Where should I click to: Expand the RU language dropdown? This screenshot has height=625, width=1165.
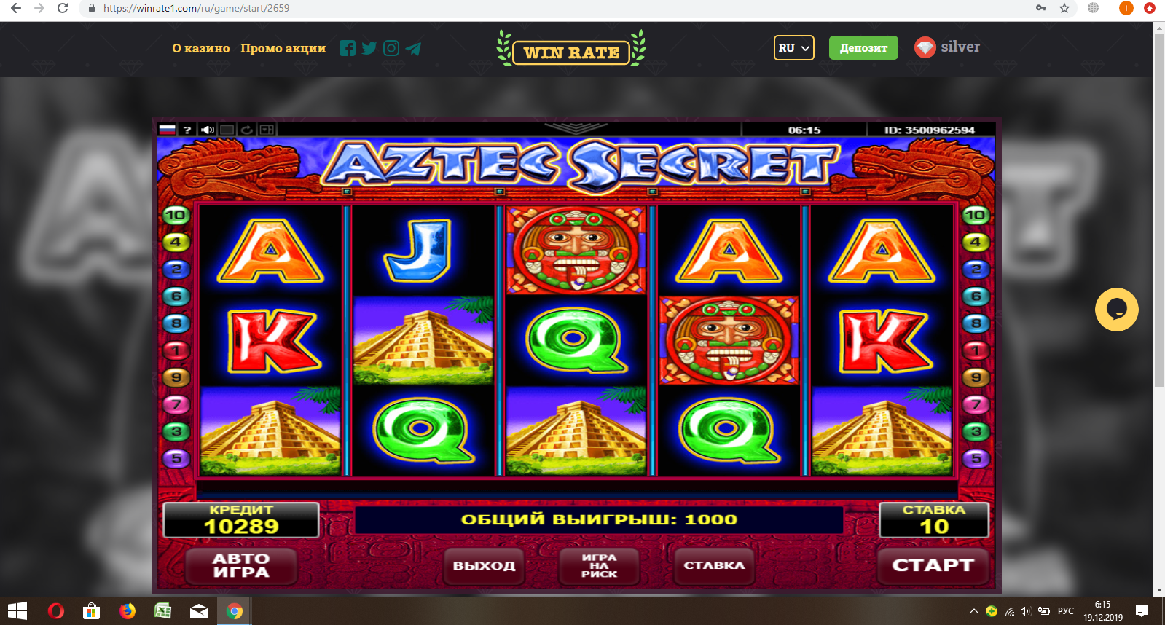pos(793,48)
